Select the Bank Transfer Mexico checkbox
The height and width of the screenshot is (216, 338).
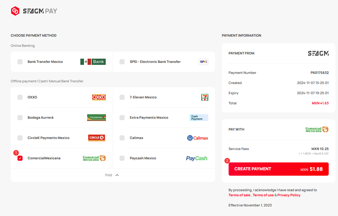pyautogui.click(x=20, y=62)
